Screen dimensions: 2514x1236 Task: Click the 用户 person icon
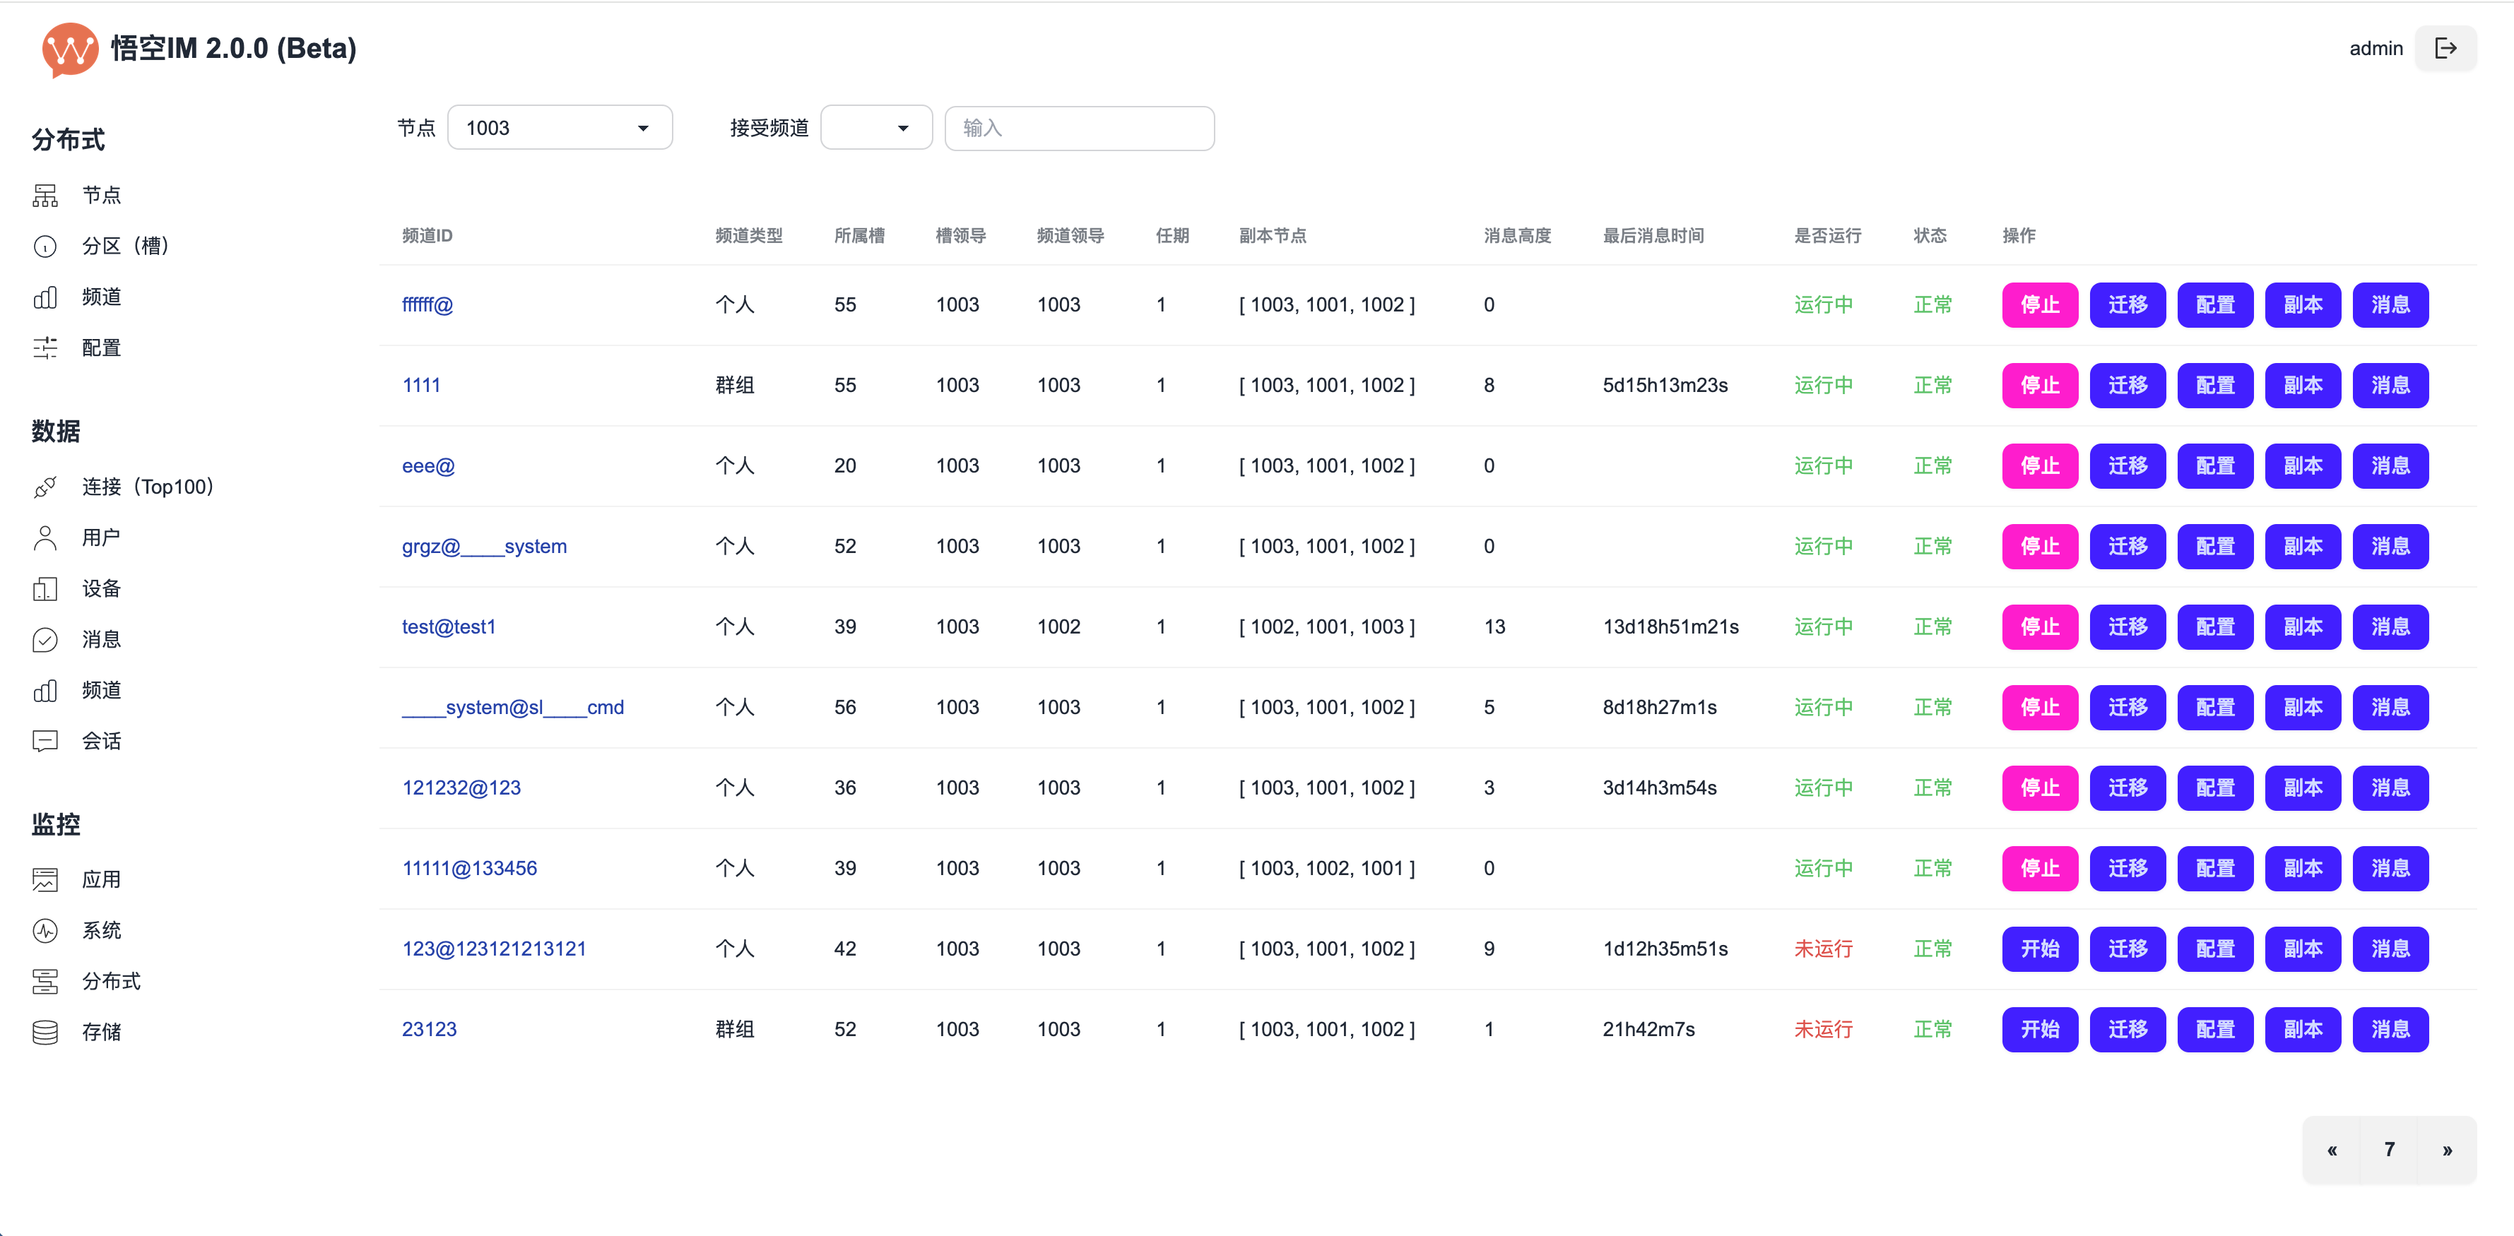click(45, 537)
